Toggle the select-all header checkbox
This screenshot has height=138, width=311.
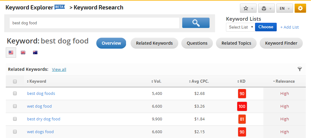tap(15, 81)
